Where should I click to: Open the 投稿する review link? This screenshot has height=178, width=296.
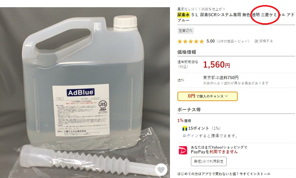pyautogui.click(x=264, y=41)
